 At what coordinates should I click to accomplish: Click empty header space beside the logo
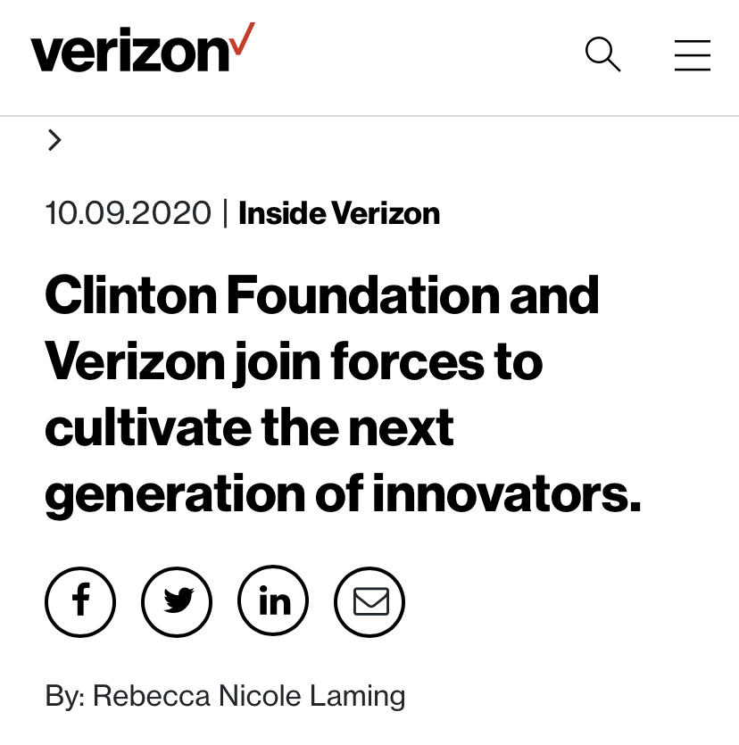click(x=411, y=55)
